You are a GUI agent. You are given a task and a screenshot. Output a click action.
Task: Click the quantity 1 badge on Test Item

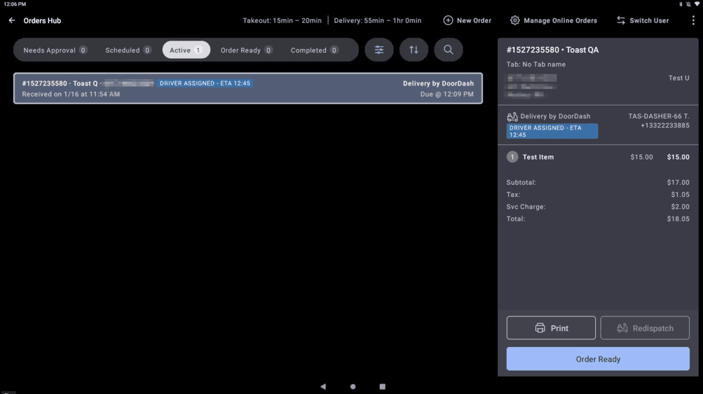tap(512, 157)
